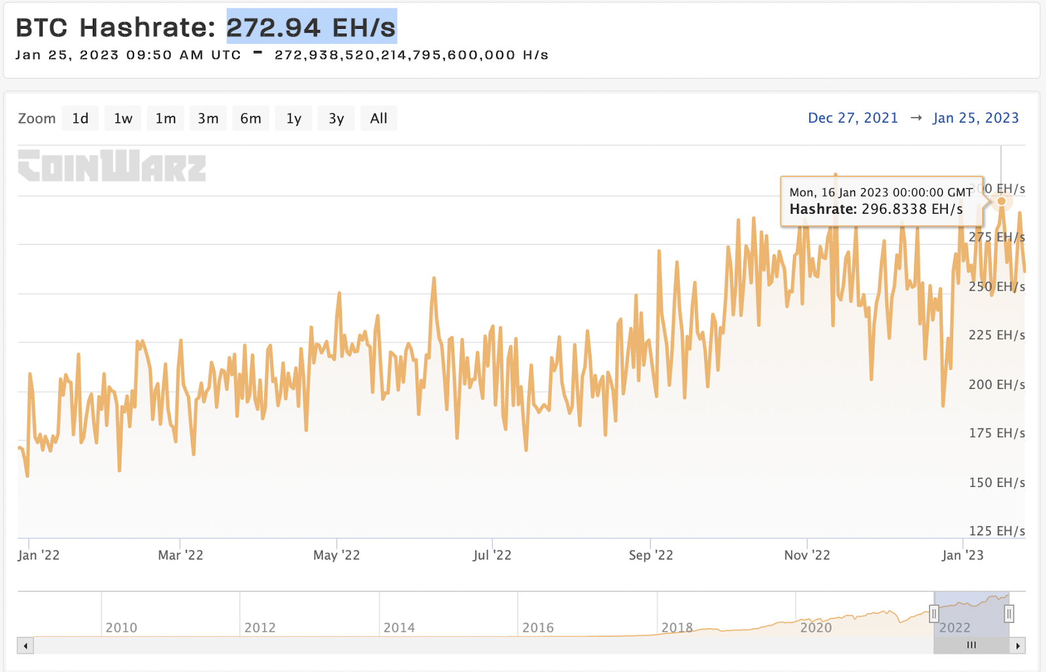
Task: Edit the start date Dec 27, 2021
Action: point(853,118)
